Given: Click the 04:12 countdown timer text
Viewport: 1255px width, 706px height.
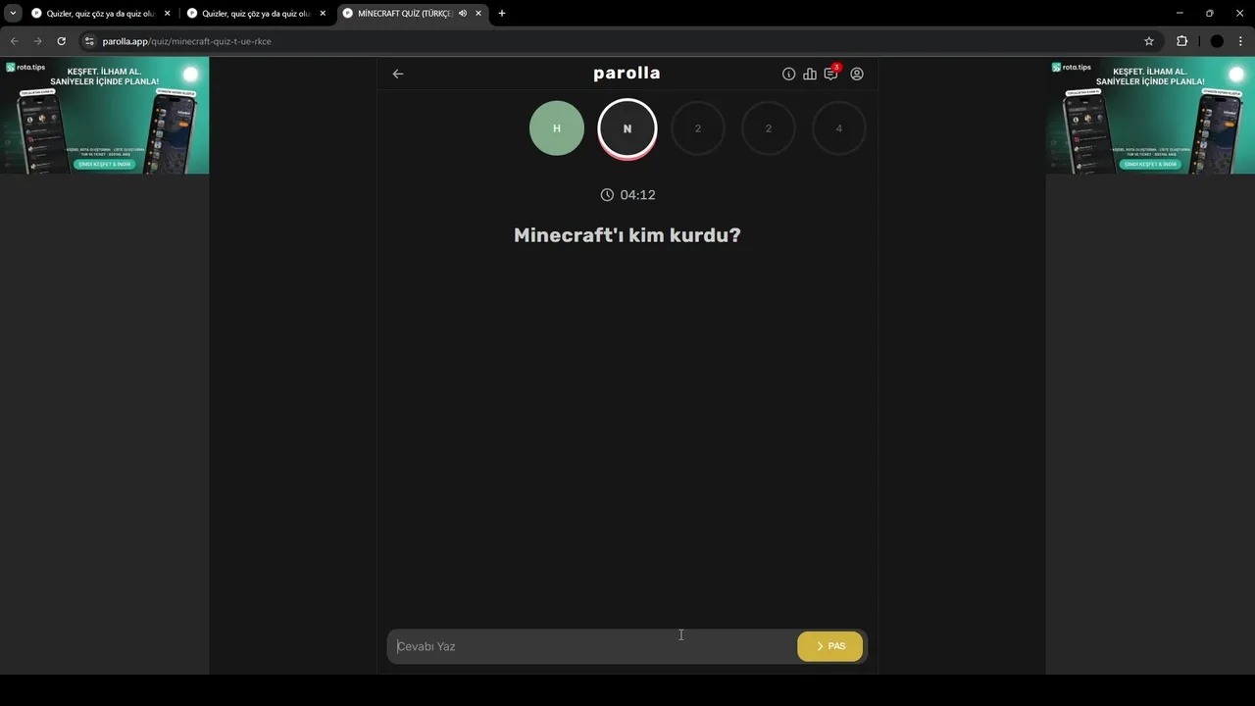Looking at the screenshot, I should coord(637,195).
